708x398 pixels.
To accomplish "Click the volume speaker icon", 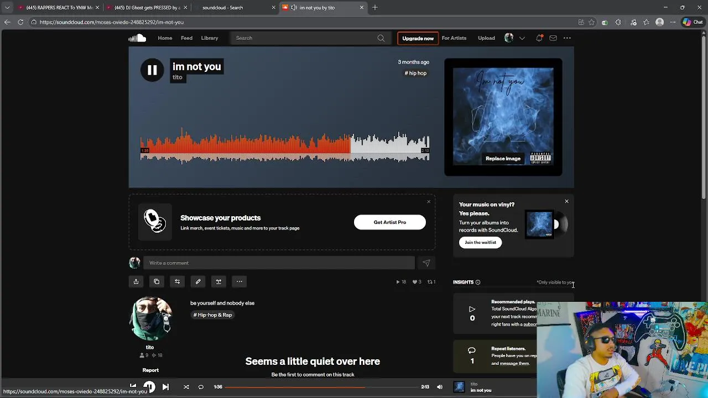I will point(440,387).
